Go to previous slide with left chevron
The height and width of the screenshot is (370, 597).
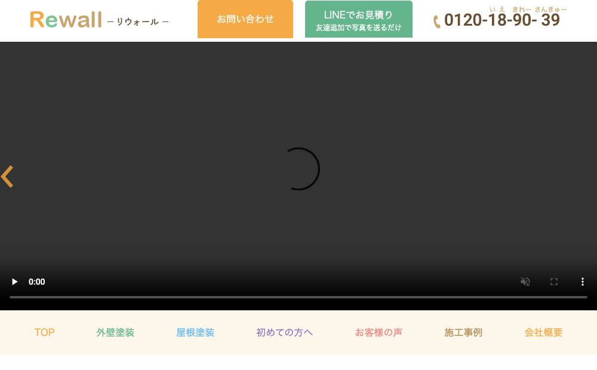(7, 176)
